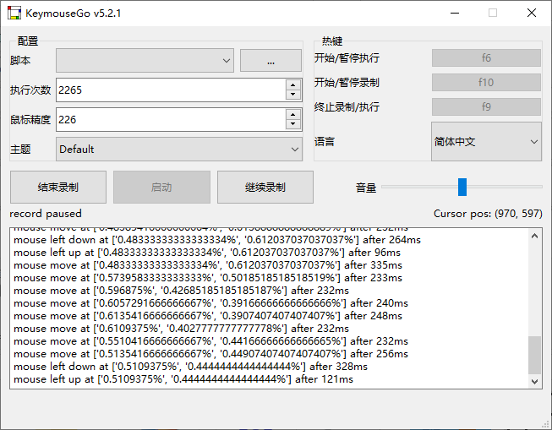The height and width of the screenshot is (430, 552).
Task: Click the f10 start/pause record hotkey button
Action: [x=486, y=82]
